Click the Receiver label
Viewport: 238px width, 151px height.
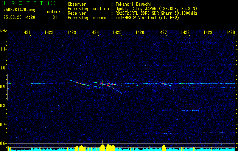point(77,13)
